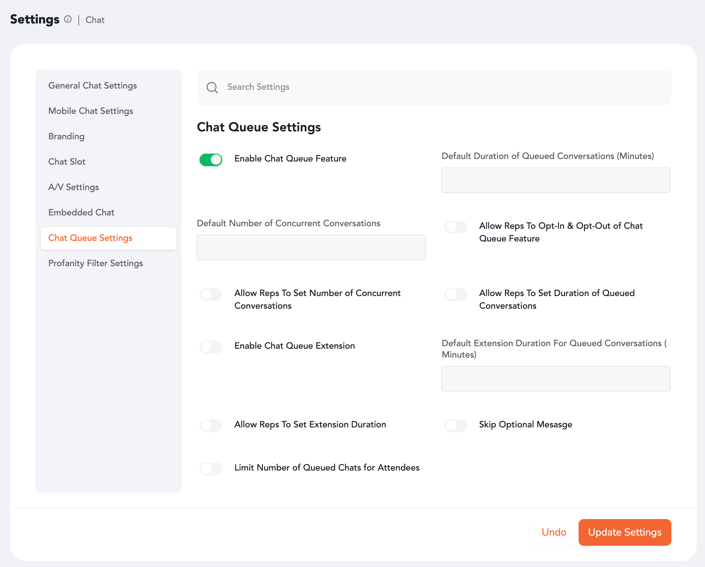Click Default Number of Concurrent Conversations field
Image resolution: width=705 pixels, height=567 pixels.
pyautogui.click(x=311, y=248)
